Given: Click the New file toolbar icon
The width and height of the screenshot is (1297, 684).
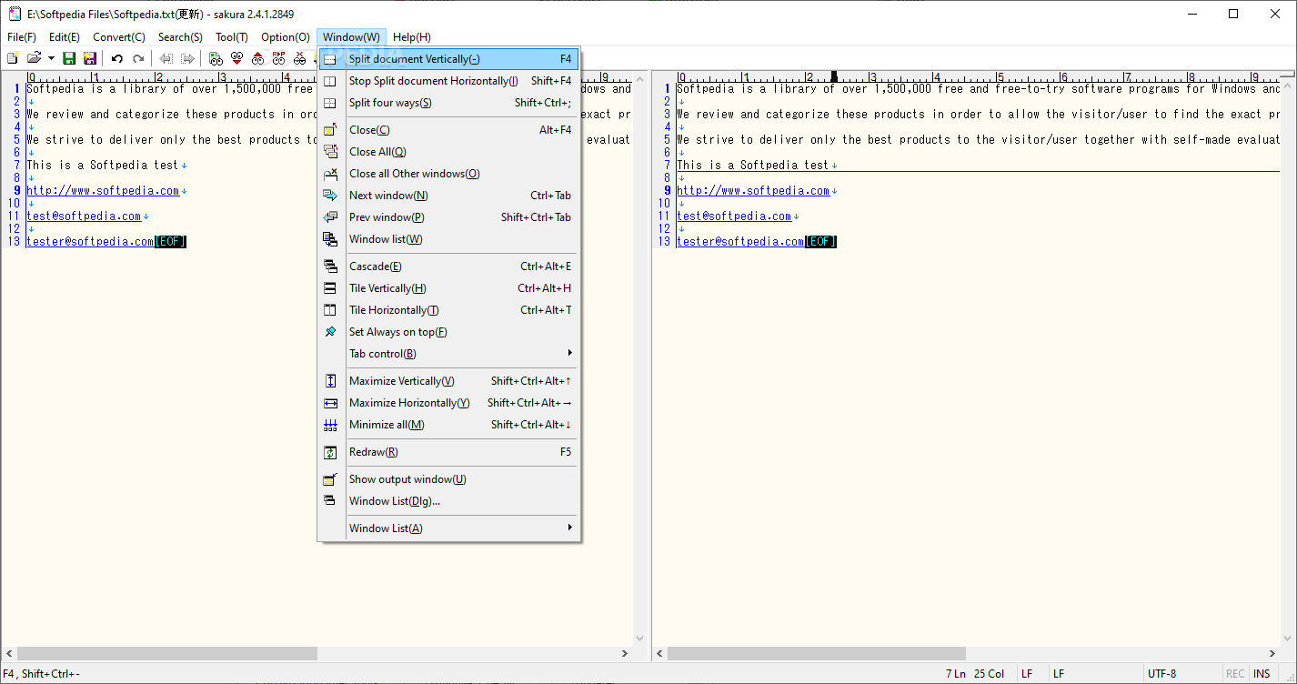Looking at the screenshot, I should pyautogui.click(x=13, y=58).
